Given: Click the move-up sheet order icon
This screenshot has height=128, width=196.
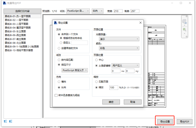Looking at the screenshot, I should pyautogui.click(x=5, y=121).
